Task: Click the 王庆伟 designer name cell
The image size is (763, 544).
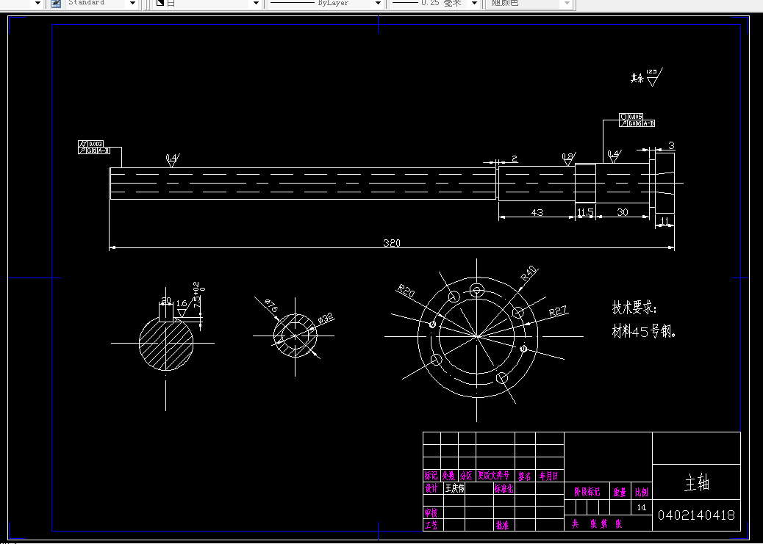Action: (455, 489)
